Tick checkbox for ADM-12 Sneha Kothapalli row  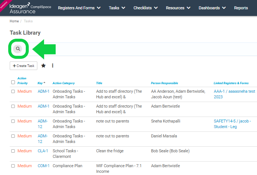point(13,121)
